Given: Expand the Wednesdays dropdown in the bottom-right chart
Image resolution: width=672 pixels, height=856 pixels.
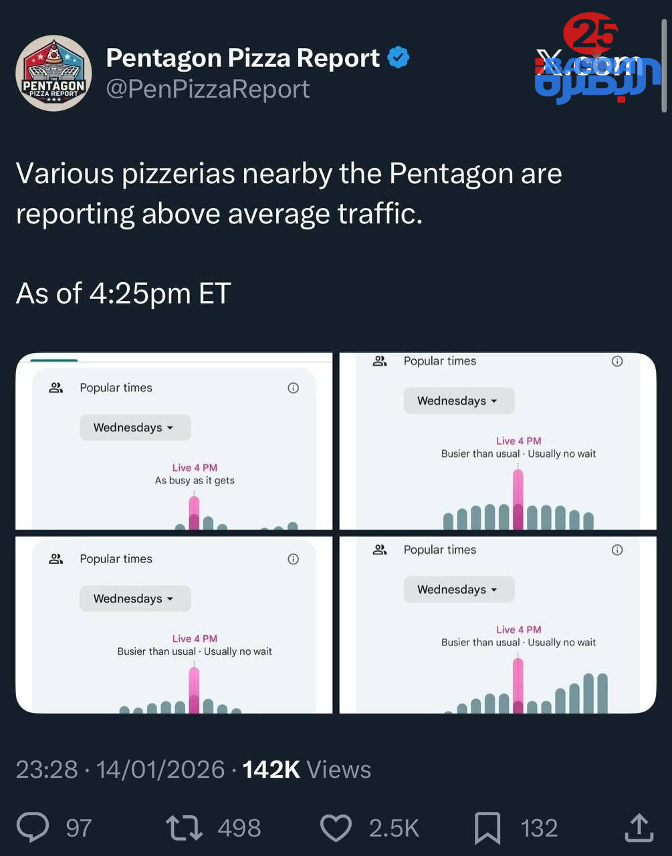Looking at the screenshot, I should [x=459, y=589].
